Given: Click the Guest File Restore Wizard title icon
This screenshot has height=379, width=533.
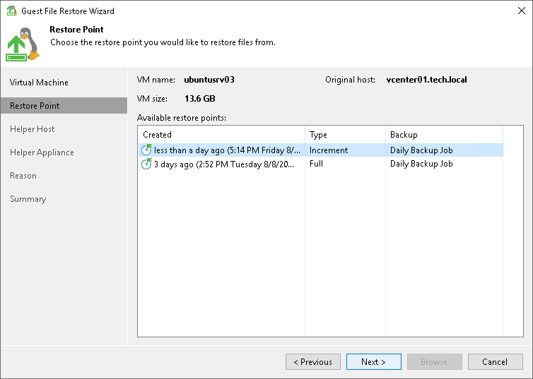Looking at the screenshot, I should click(x=11, y=11).
